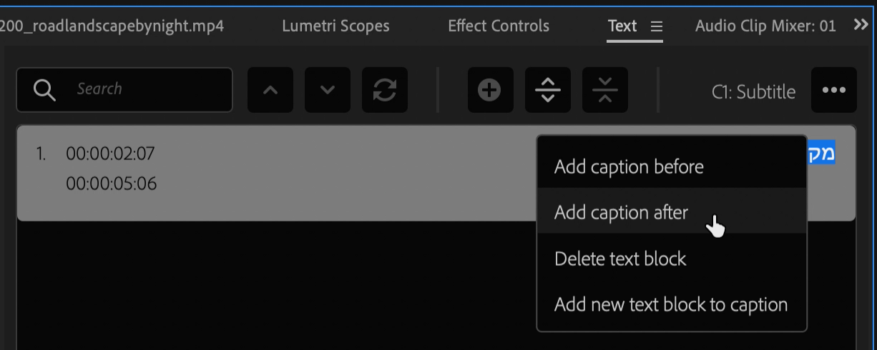Split the caption segment icon
Image resolution: width=877 pixels, height=350 pixels.
click(548, 90)
